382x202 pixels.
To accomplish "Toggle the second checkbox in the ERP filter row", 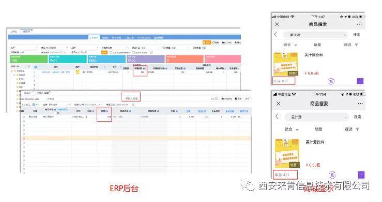I will (x=133, y=52).
